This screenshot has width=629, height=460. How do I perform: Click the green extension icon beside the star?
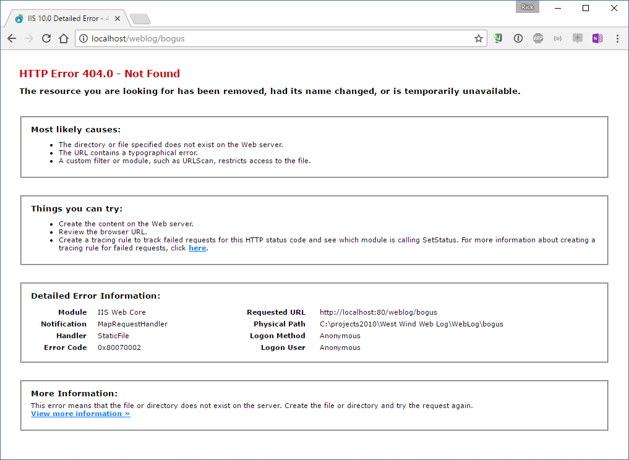(x=498, y=38)
